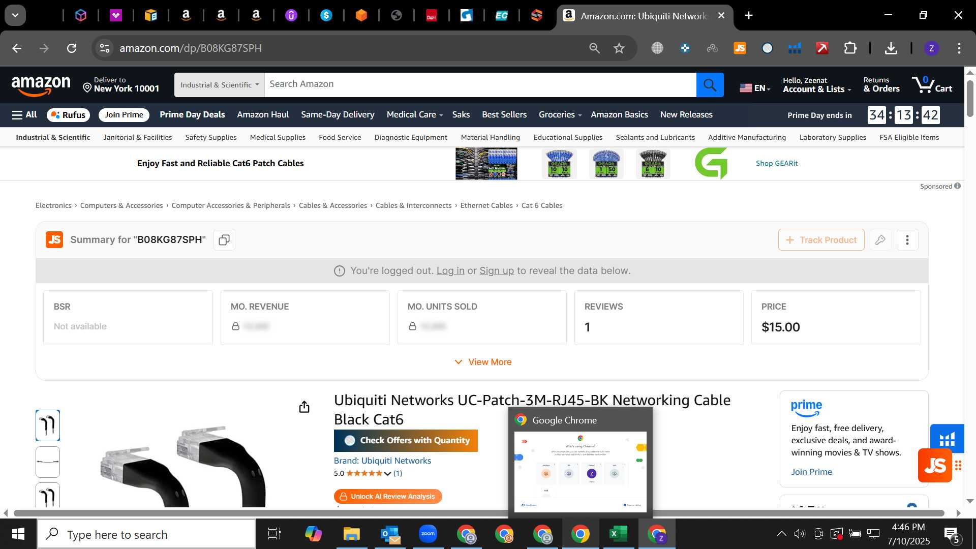Click the zoom magnifier icon in address bar
This screenshot has width=976, height=549.
point(594,48)
